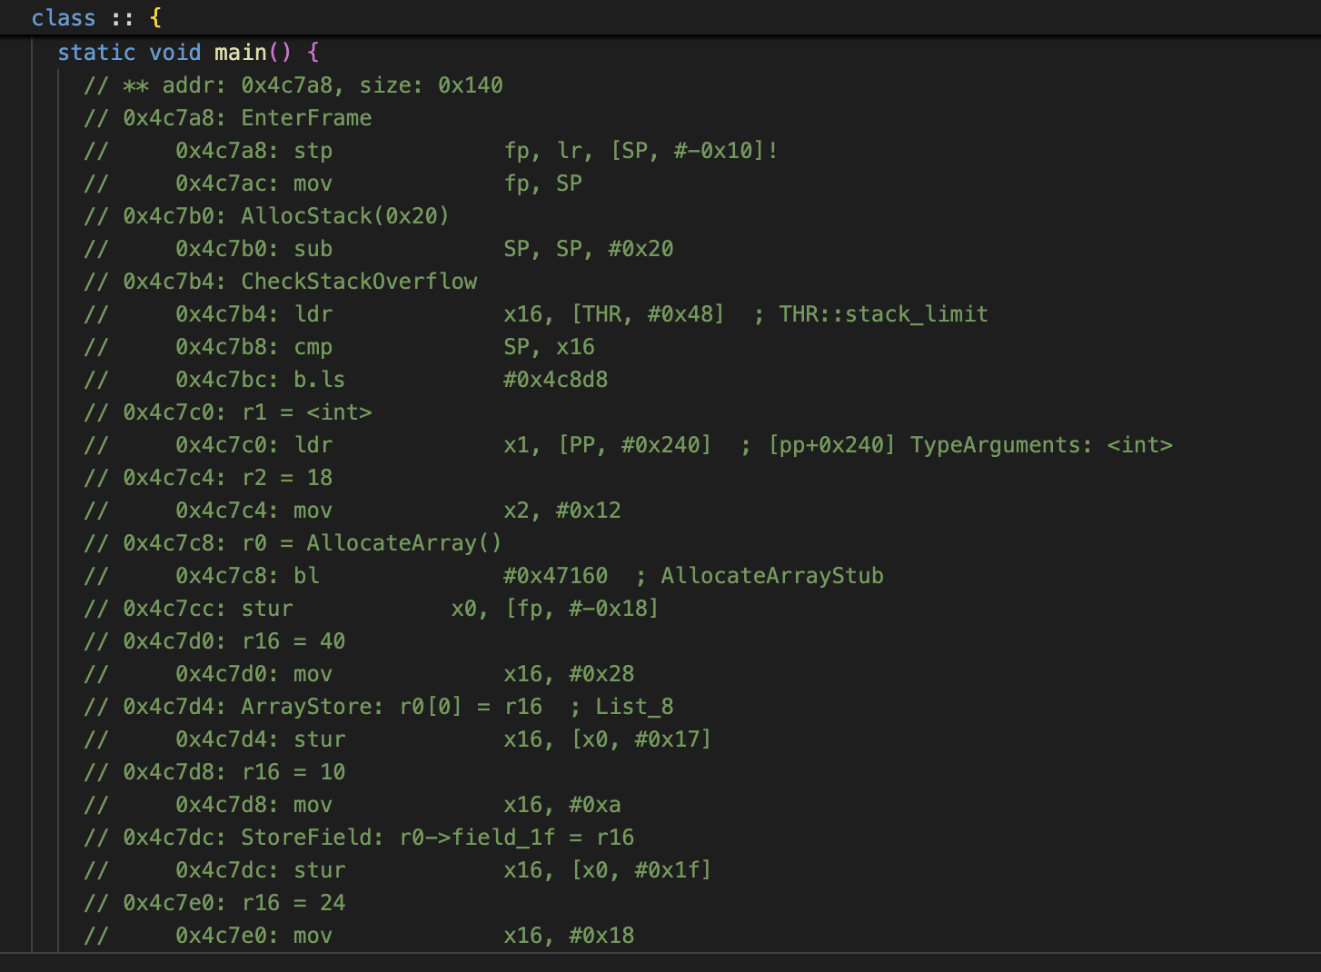The width and height of the screenshot is (1321, 972).
Task: Click 'ArrayStore: r0[0] = r16' comment
Action: [392, 707]
